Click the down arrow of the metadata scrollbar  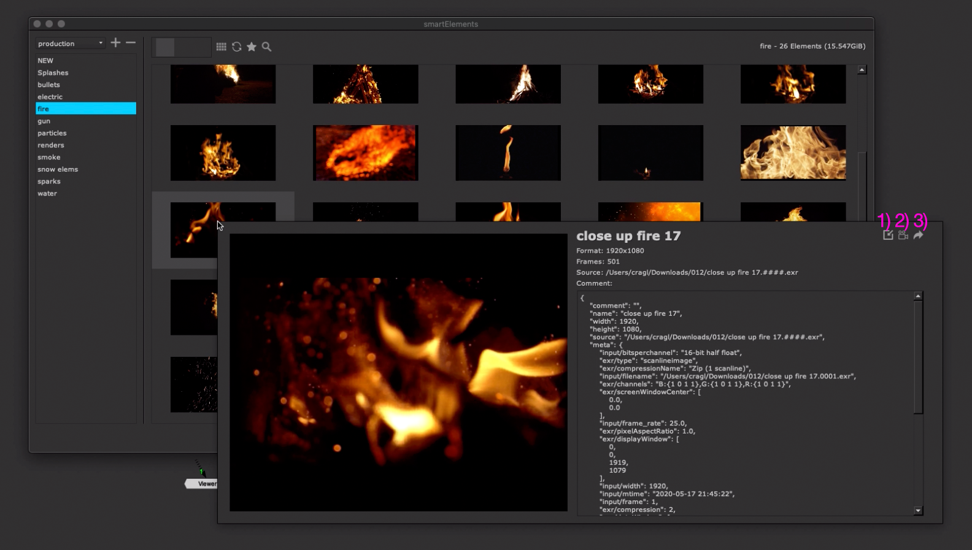tap(918, 510)
